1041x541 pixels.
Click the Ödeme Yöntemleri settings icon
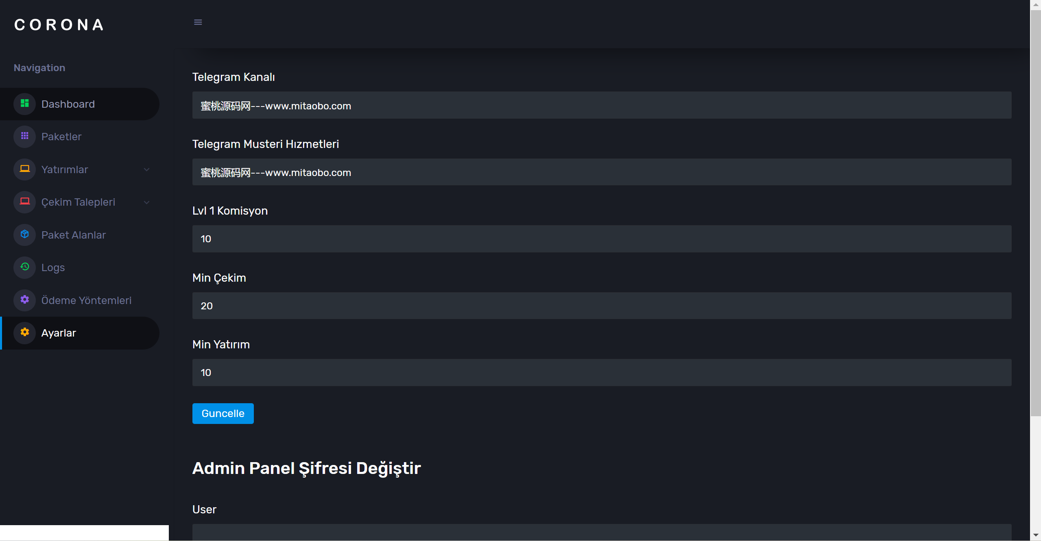click(25, 300)
